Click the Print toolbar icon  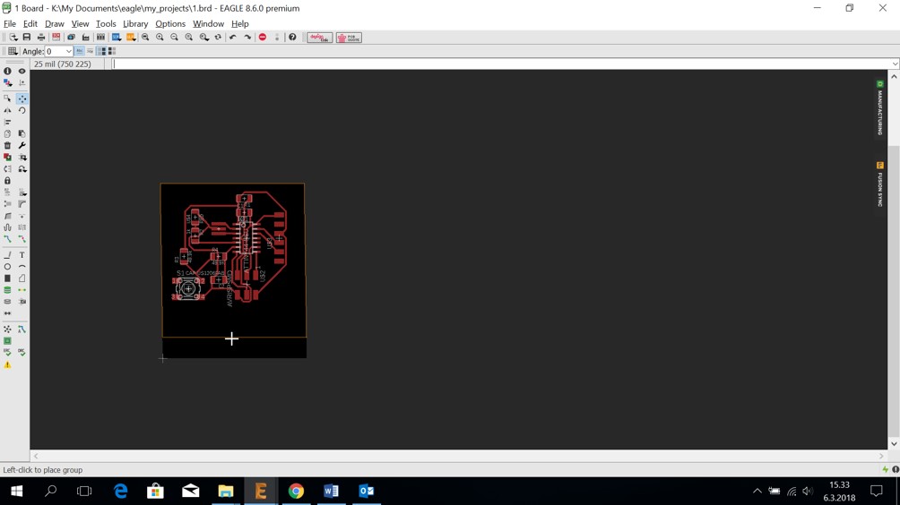(x=40, y=38)
